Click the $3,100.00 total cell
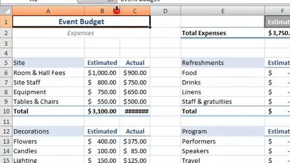This screenshot has width=290, height=163. 102,111
